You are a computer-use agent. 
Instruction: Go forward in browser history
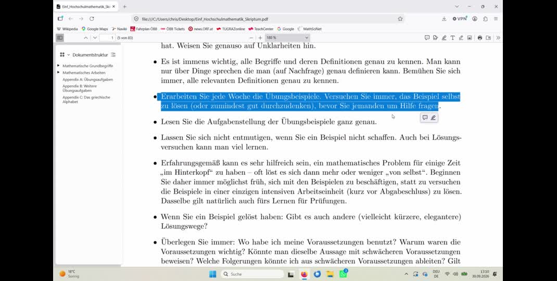coord(81,19)
